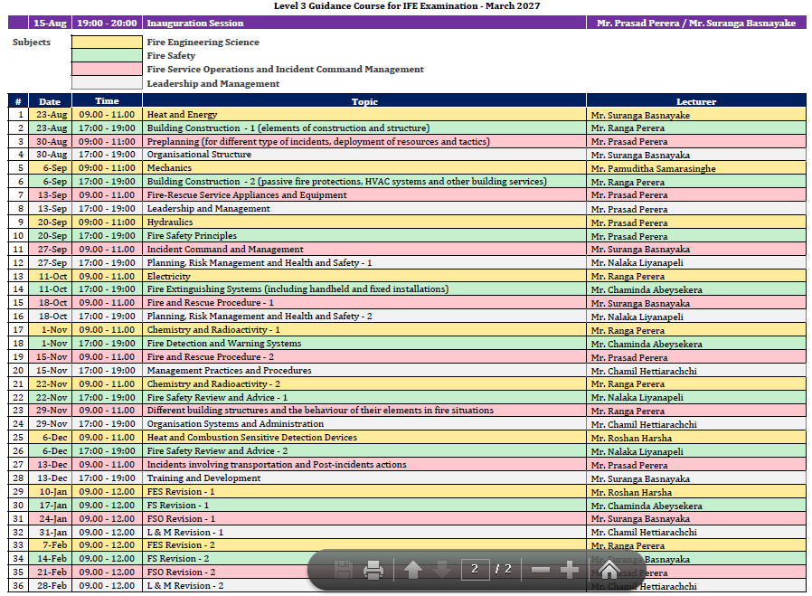
Task: Click the 'Time' column header
Action: click(107, 101)
